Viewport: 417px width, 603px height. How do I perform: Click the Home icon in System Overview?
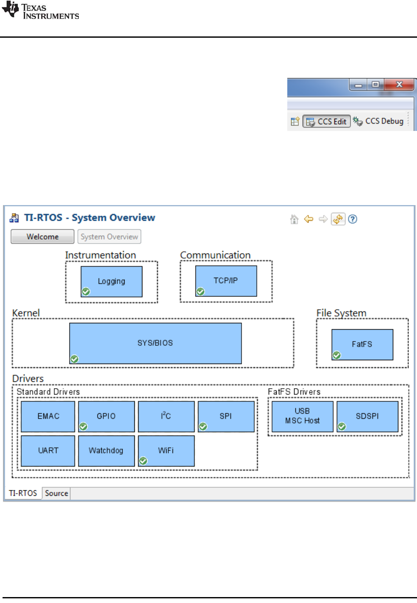[x=295, y=219]
